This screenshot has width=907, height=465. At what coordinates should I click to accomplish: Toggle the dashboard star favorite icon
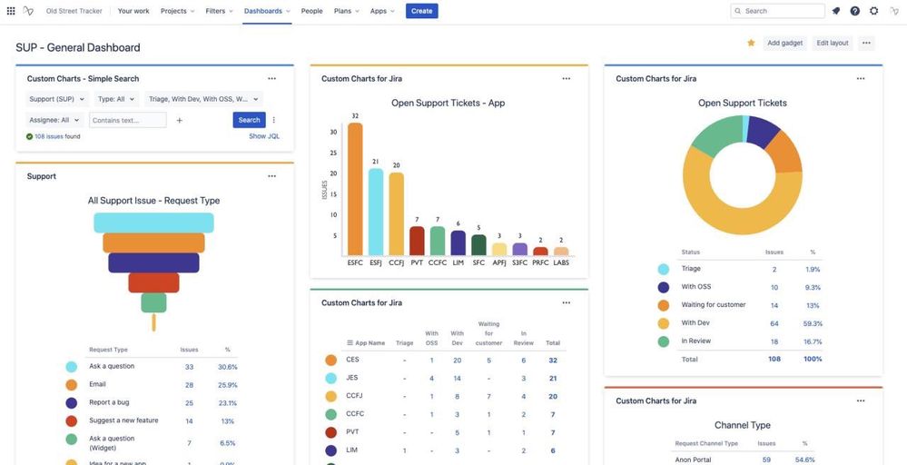pyautogui.click(x=751, y=43)
